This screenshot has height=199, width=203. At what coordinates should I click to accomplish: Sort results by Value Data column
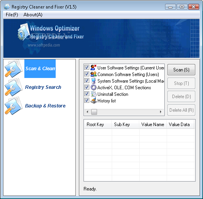[180, 125]
